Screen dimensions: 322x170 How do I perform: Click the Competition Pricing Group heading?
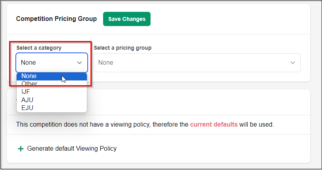point(56,19)
